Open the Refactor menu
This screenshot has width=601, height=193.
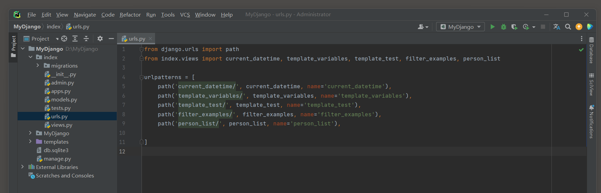pyautogui.click(x=130, y=15)
